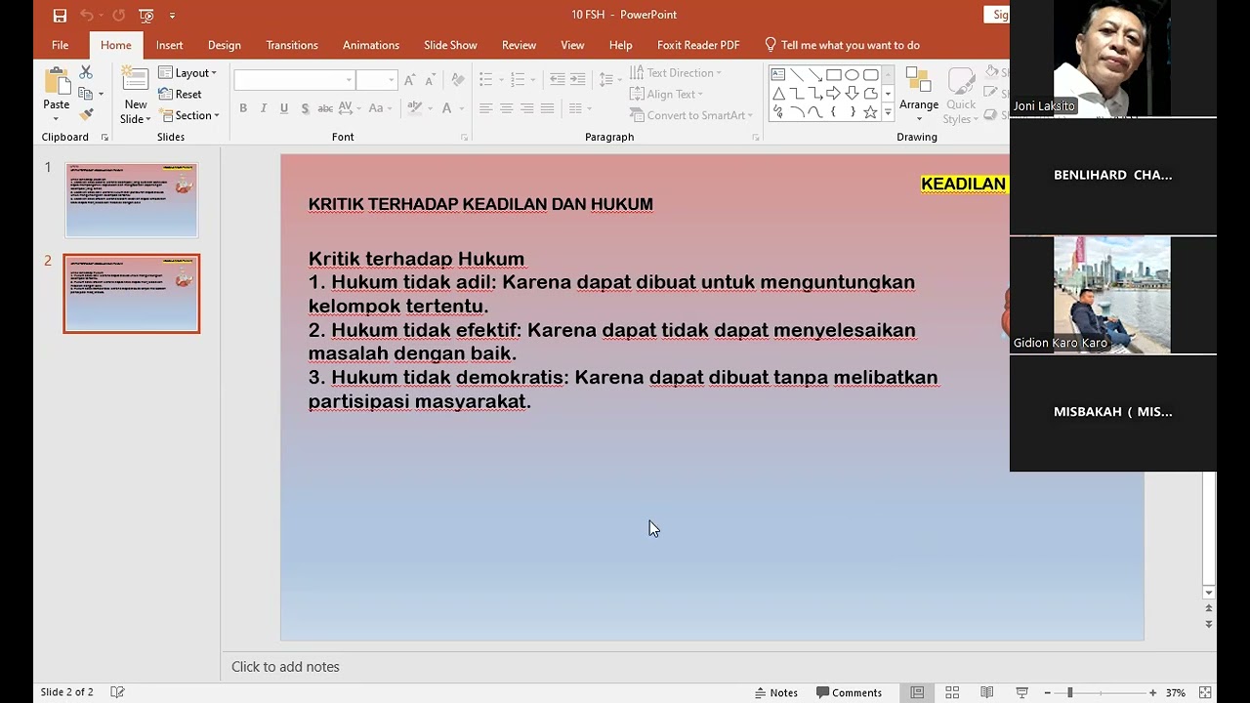Toggle text Shadow
The width and height of the screenshot is (1250, 703).
(x=305, y=108)
